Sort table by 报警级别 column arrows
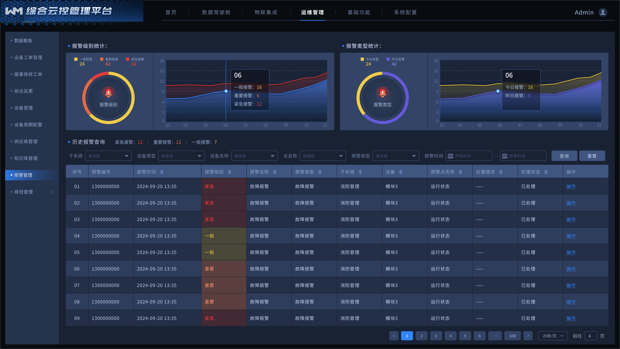Viewport: 620px width, 349px height. click(x=230, y=172)
